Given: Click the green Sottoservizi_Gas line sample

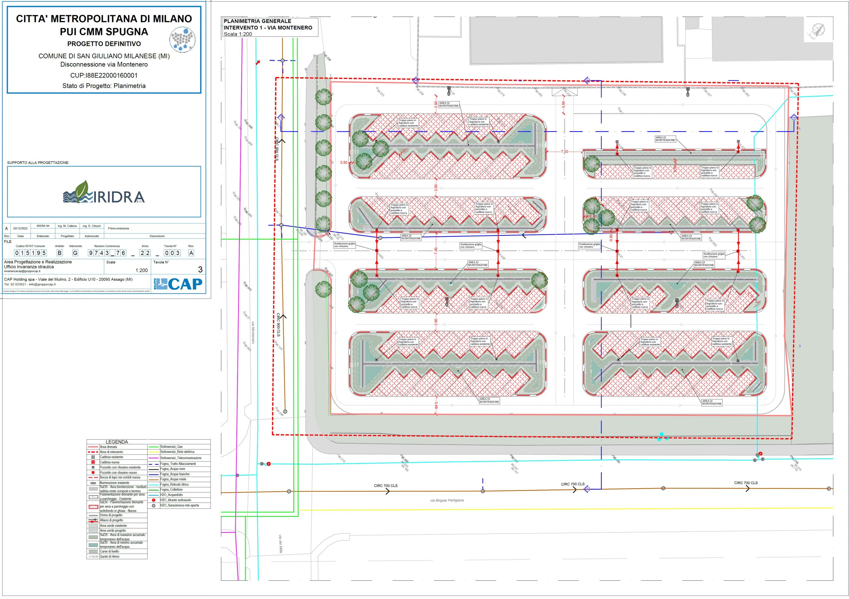Looking at the screenshot, I should click(x=154, y=447).
